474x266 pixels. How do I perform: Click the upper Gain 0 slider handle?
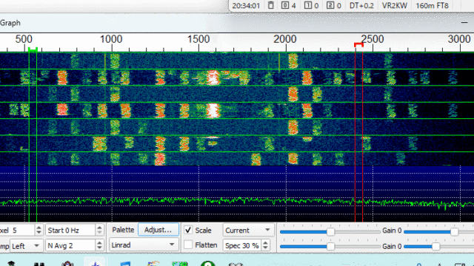coord(454,231)
